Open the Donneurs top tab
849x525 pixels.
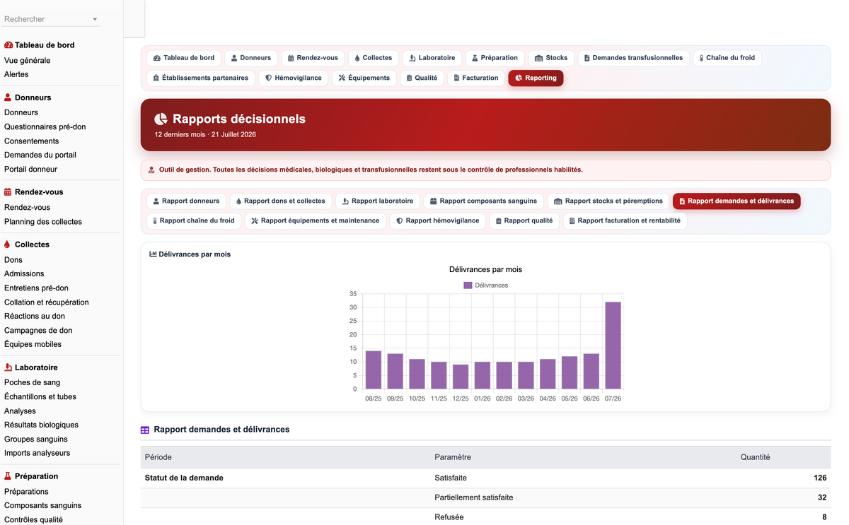(x=251, y=58)
